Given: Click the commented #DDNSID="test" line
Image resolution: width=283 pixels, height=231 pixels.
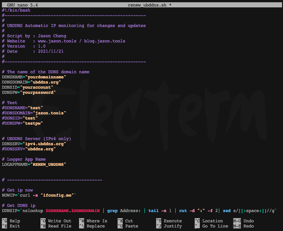Looking at the screenshot, I should coord(20,118).
